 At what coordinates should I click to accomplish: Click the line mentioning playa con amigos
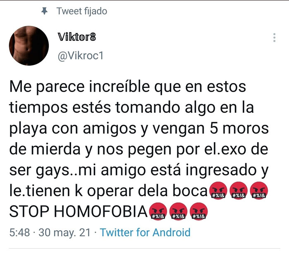[x=139, y=129]
